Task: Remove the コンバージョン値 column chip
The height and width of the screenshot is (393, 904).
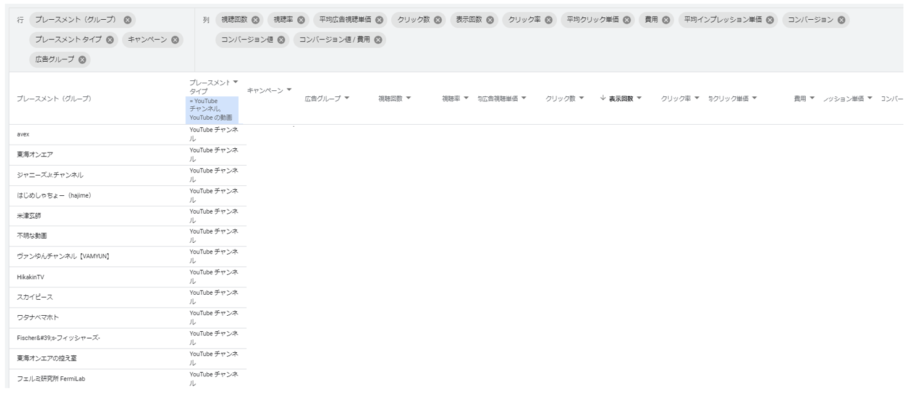Action: (281, 40)
